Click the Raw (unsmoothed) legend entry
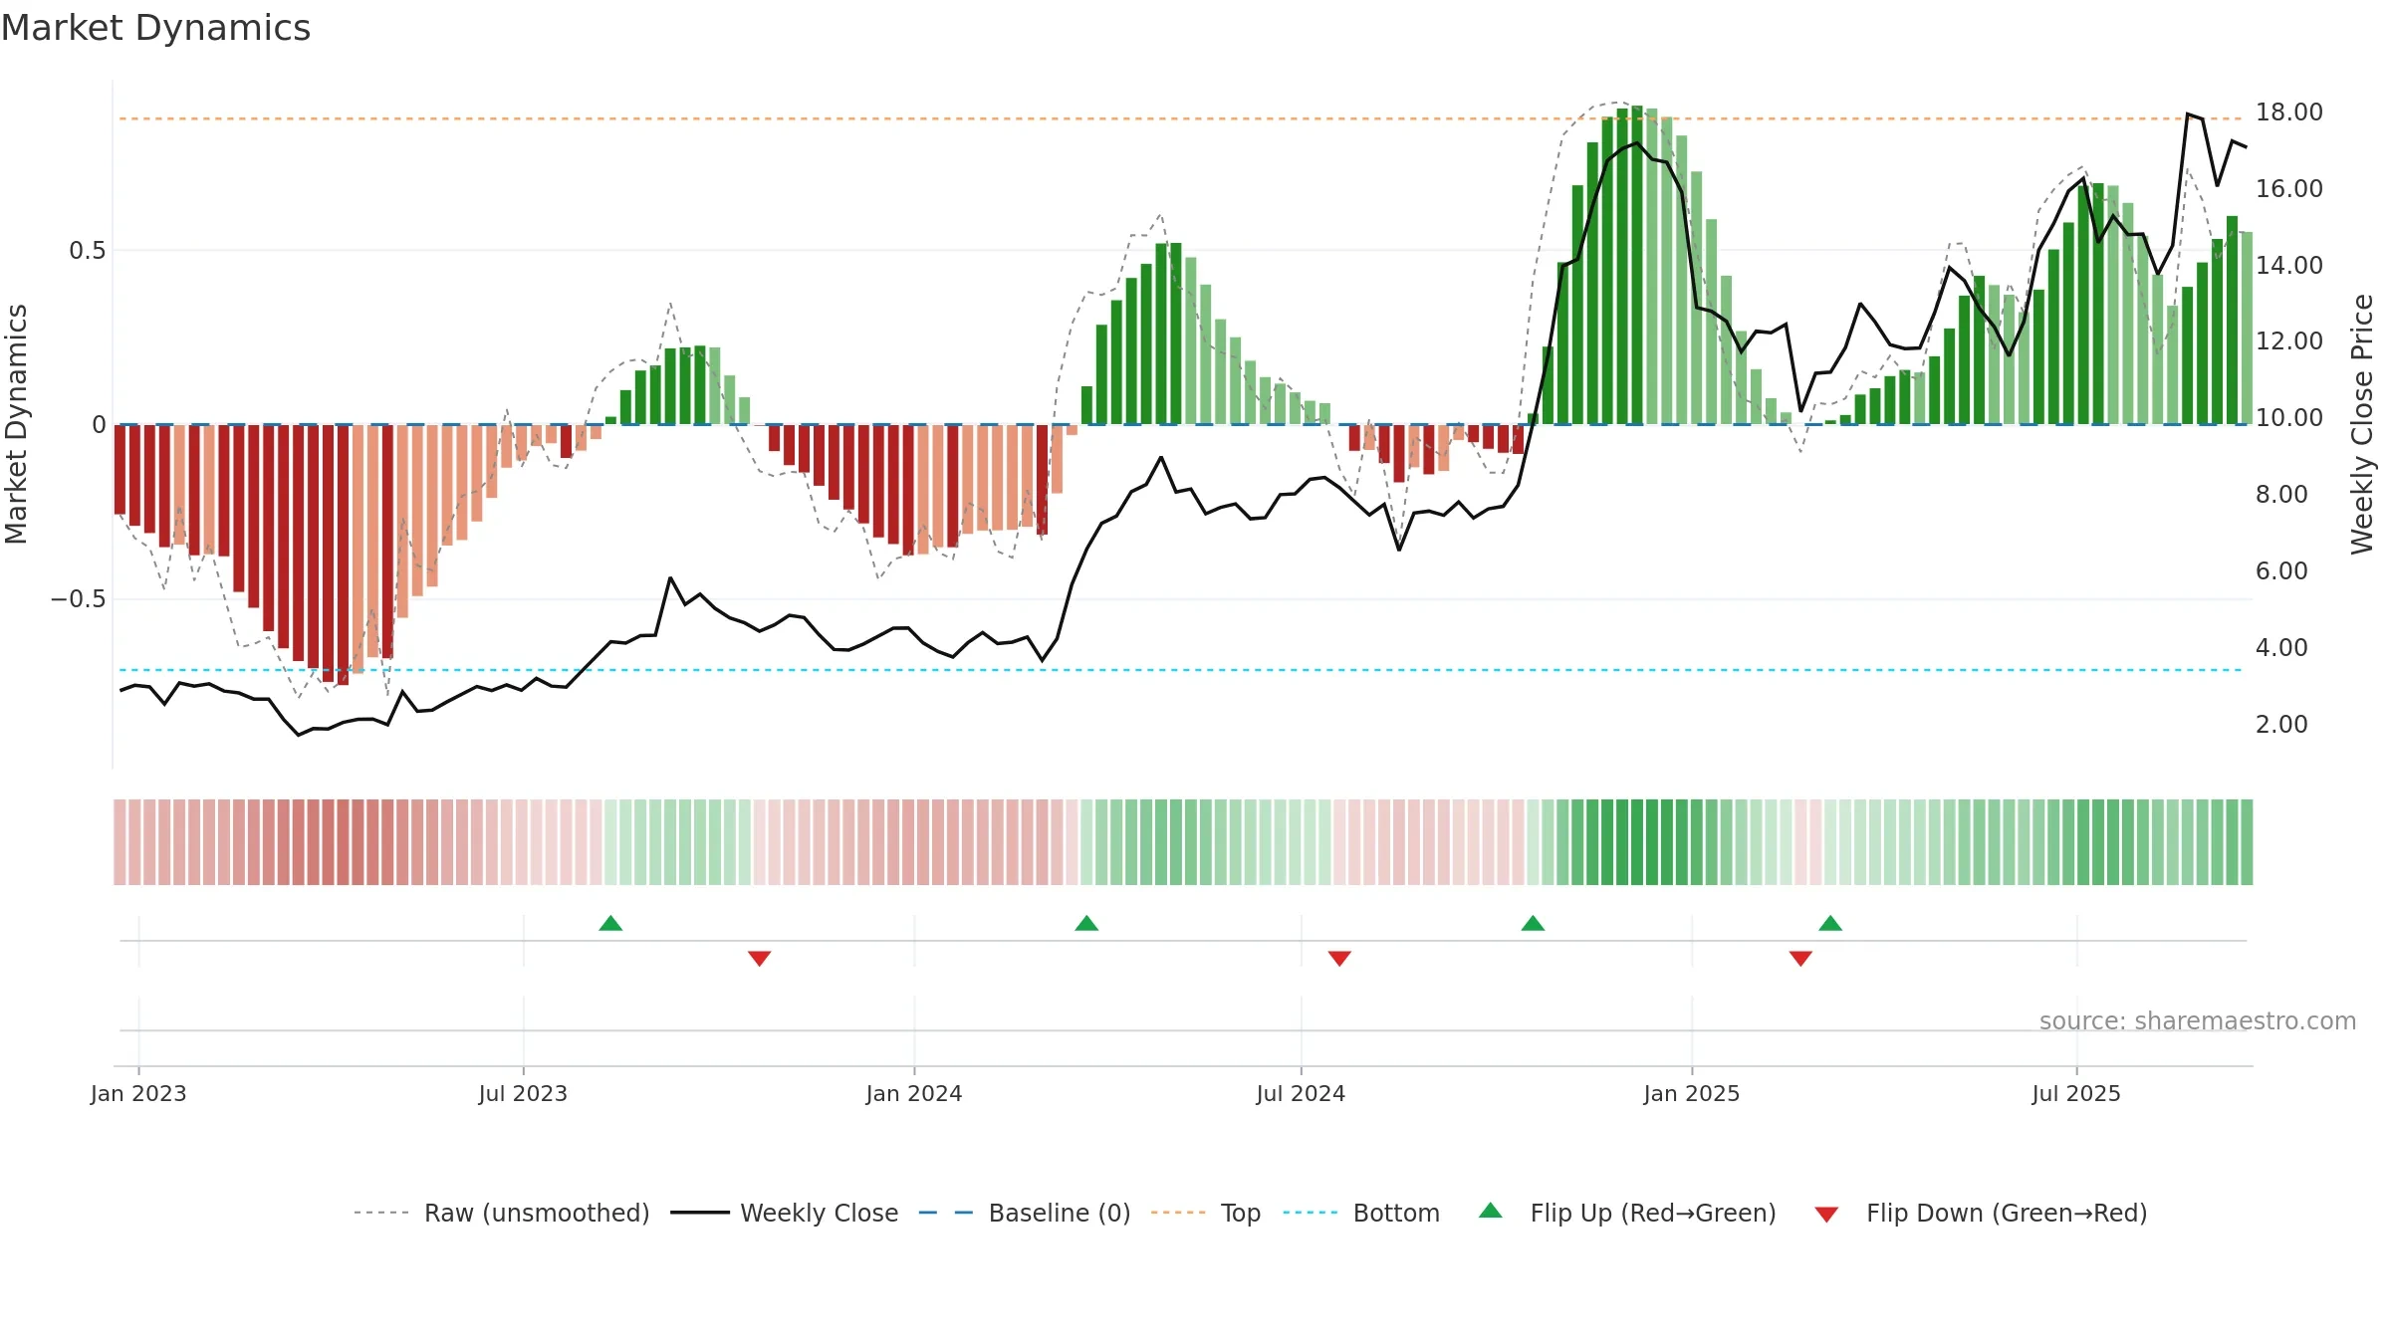Screen dimensions: 2390x1344 pyautogui.click(x=502, y=1213)
